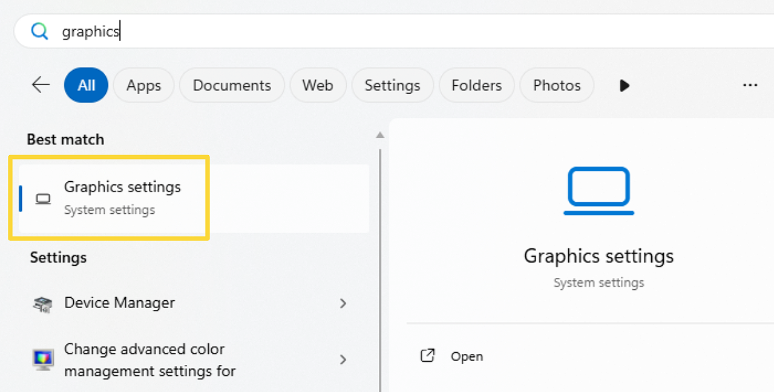Screen dimensions: 774x392
Task: Open the three-dots more options menu
Action: (x=750, y=86)
